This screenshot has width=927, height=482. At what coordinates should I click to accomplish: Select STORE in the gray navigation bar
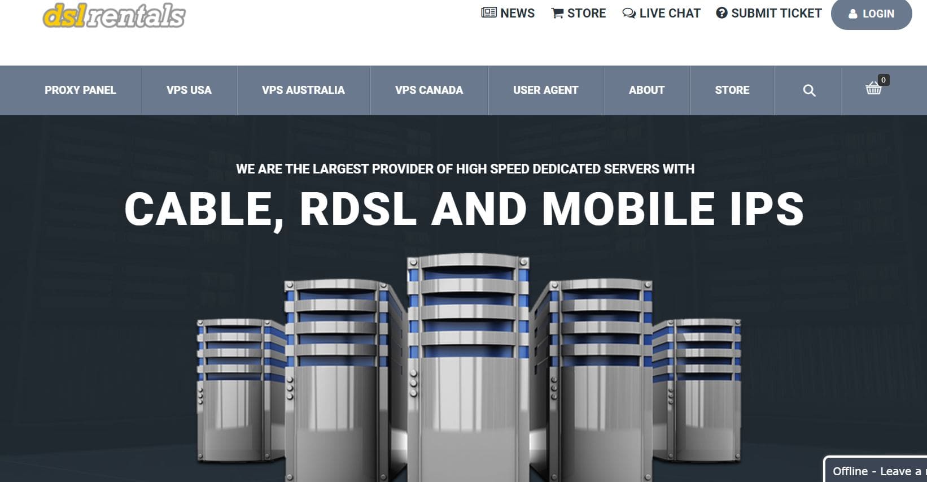tap(732, 90)
